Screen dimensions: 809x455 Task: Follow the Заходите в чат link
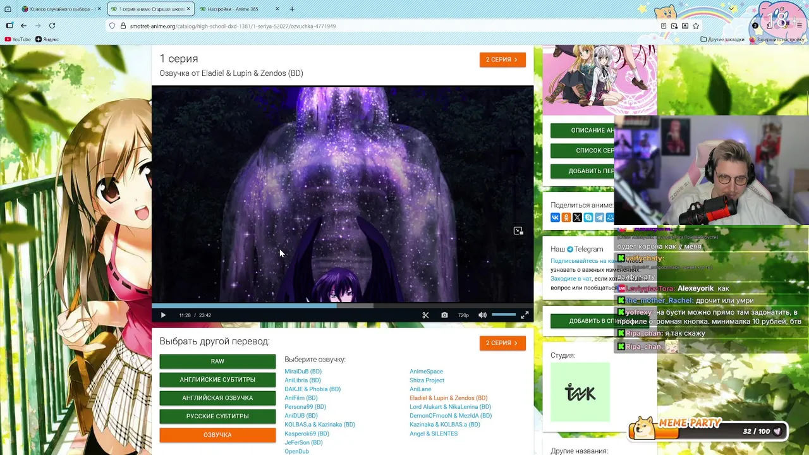pyautogui.click(x=571, y=279)
